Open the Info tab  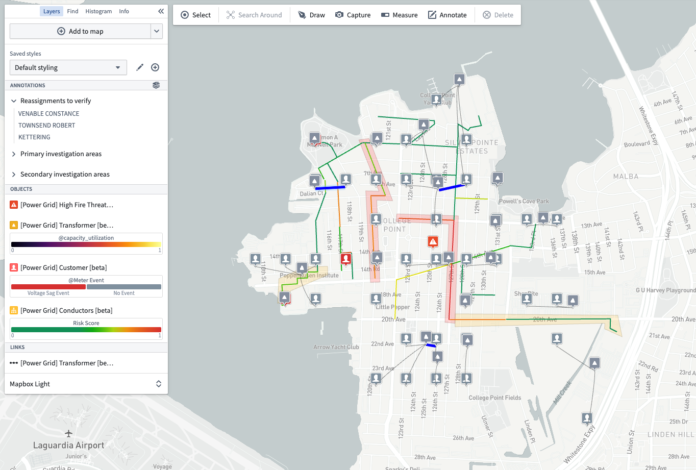coord(124,11)
